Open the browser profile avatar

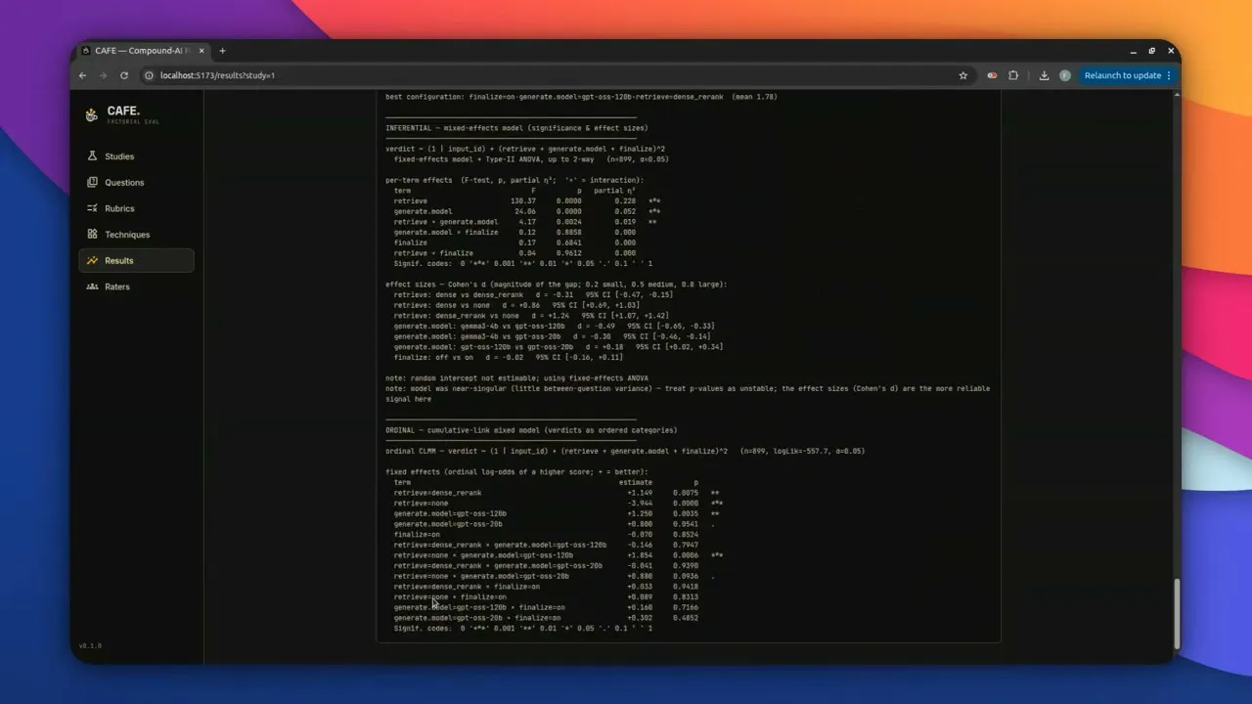click(x=1065, y=75)
